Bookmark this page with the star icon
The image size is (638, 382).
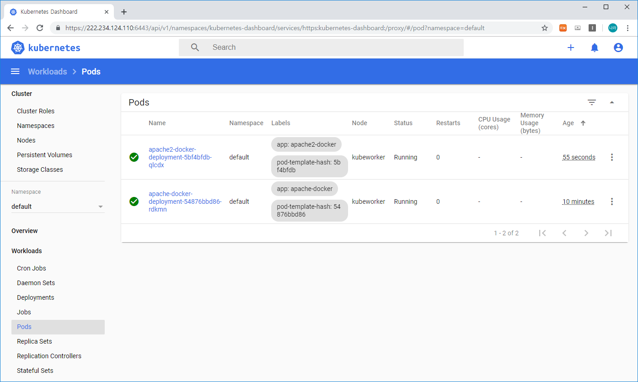click(x=545, y=28)
